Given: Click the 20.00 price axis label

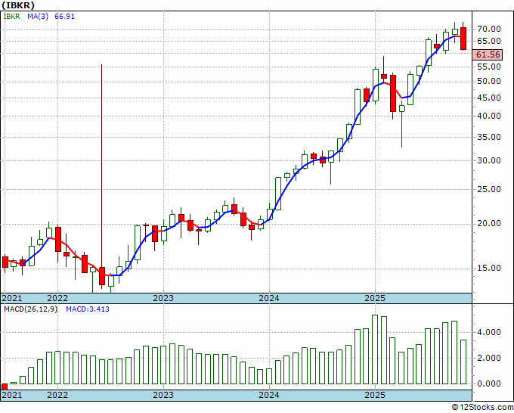Looking at the screenshot, I should pos(488,224).
